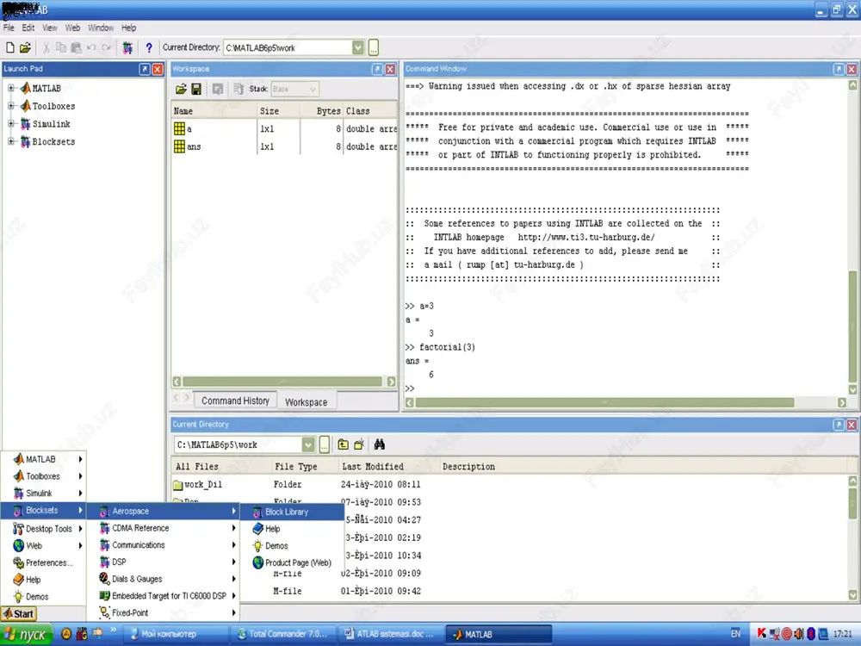Click the Windows Start (пуск) button
The width and height of the screenshot is (861, 646).
pos(27,635)
